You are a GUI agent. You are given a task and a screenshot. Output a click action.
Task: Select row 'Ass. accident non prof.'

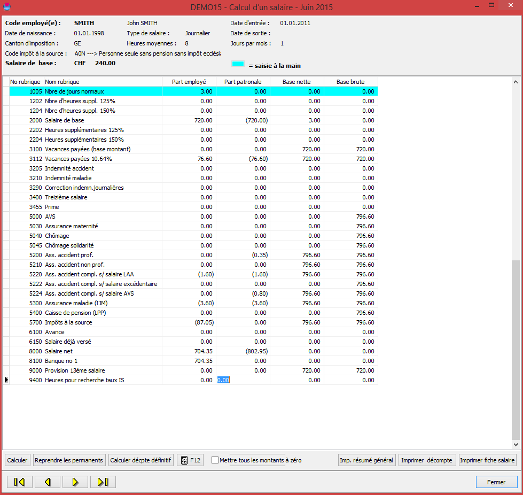193,265
